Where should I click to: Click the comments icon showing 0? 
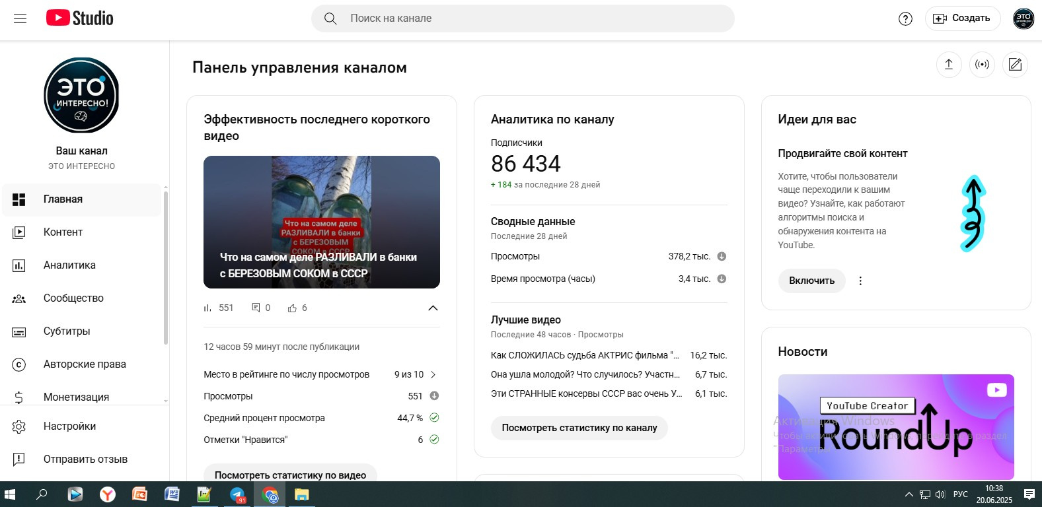point(256,308)
